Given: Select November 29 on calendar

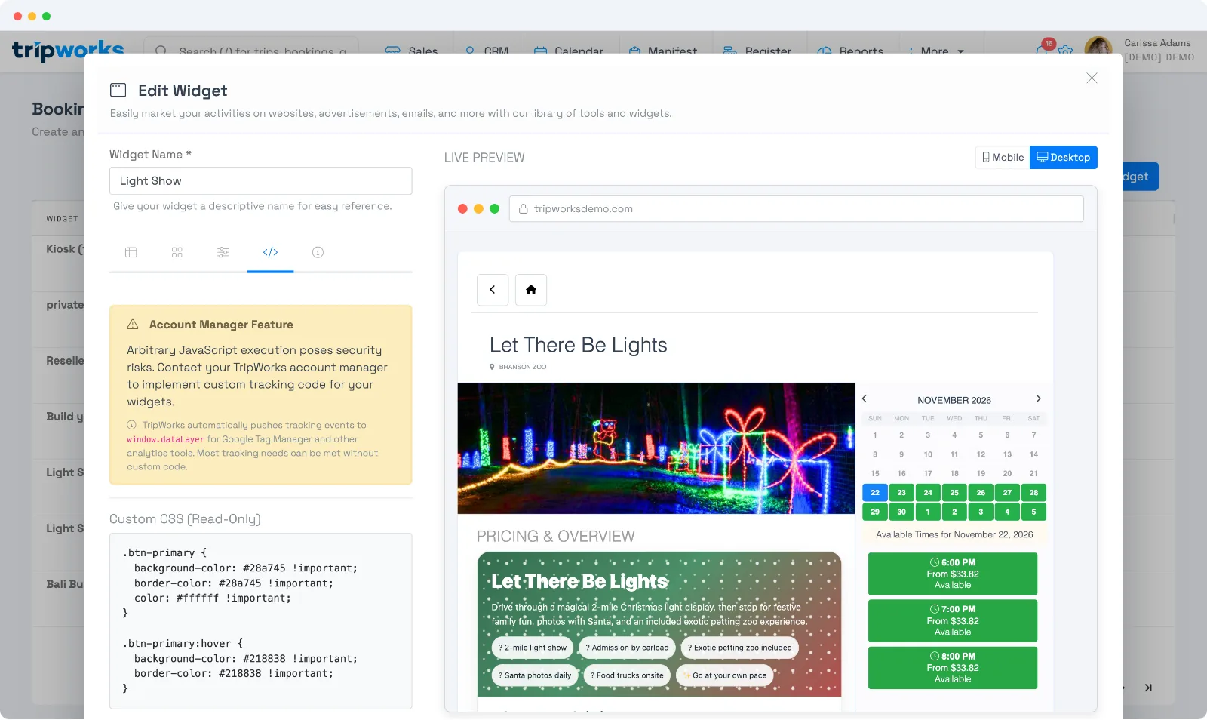Looking at the screenshot, I should pyautogui.click(x=875, y=512).
